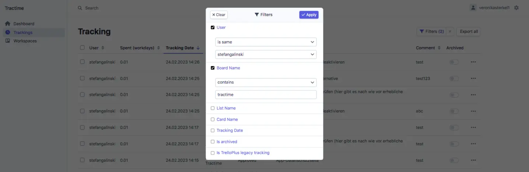Viewport: 529px width, 172px height.
Task: Click the user avatar icon
Action: 473,8
